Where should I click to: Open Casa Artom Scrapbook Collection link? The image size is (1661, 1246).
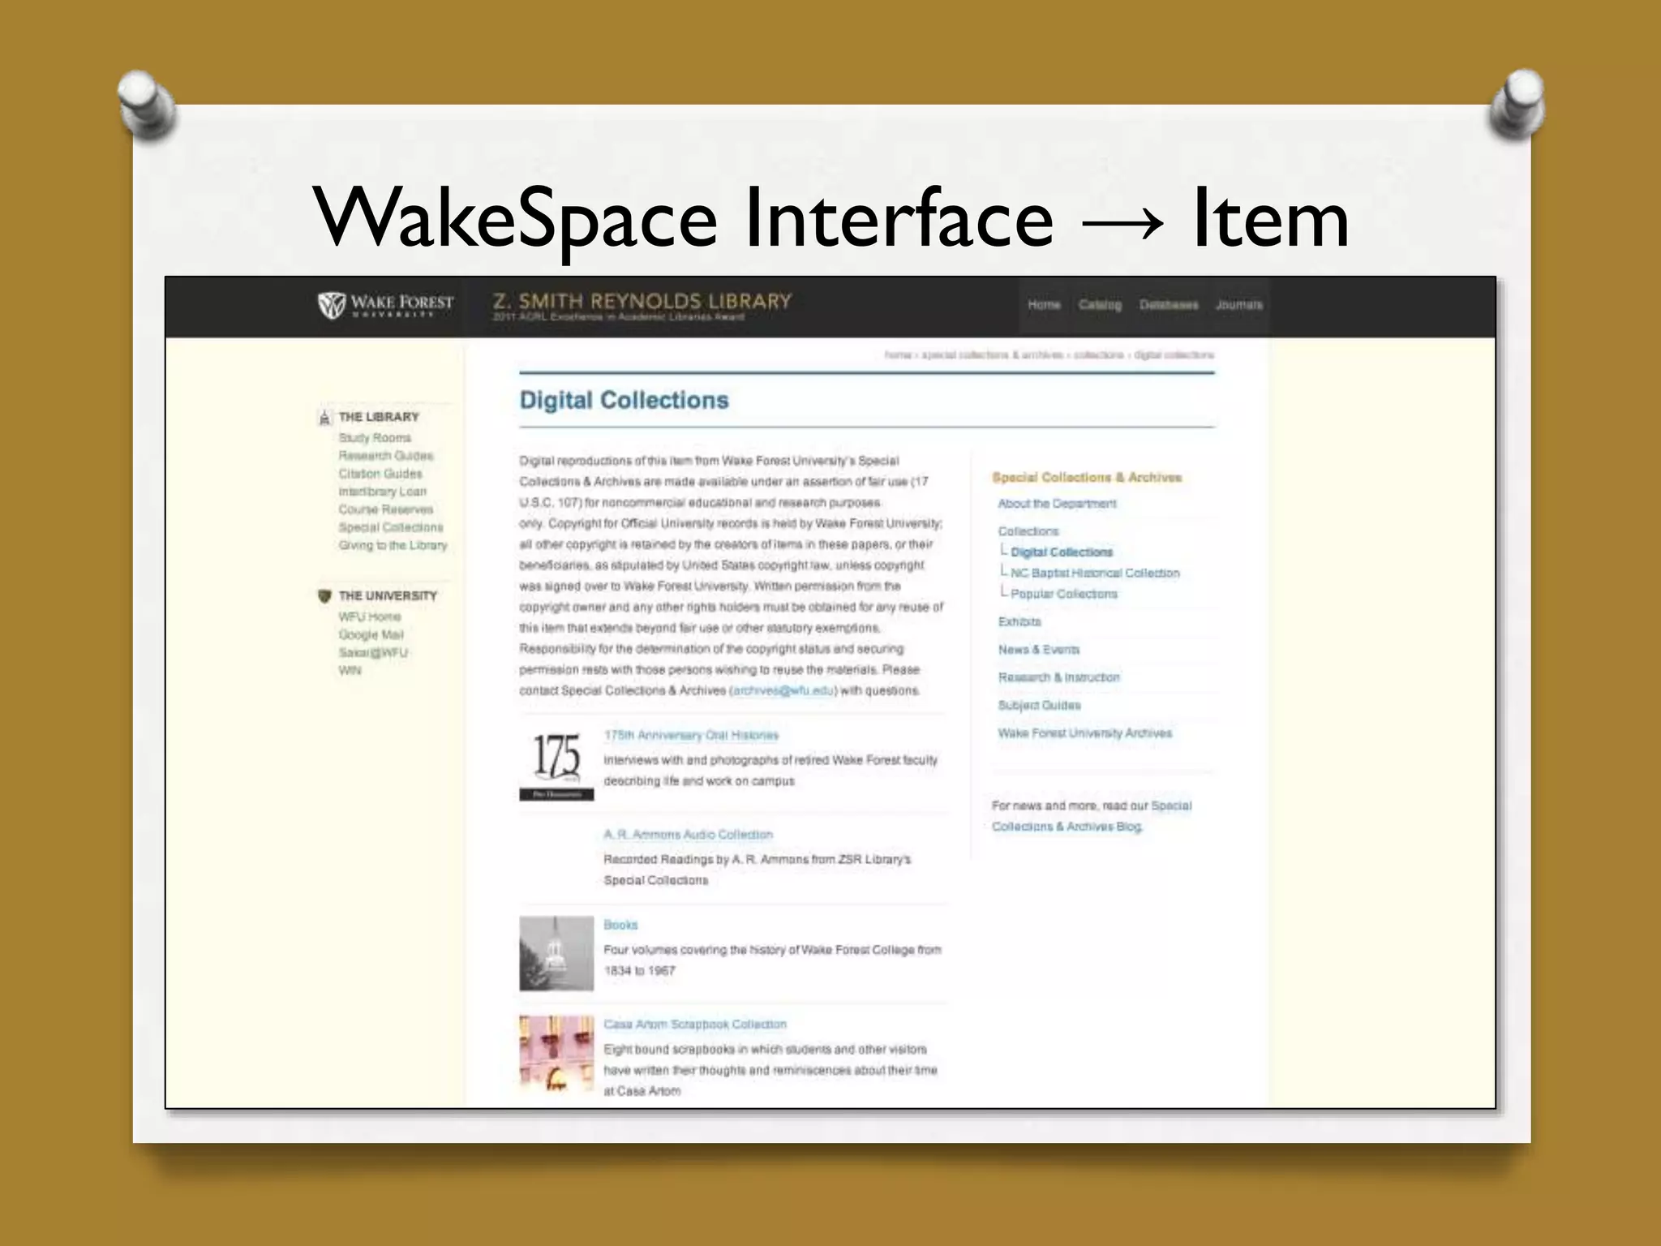pos(695,1025)
